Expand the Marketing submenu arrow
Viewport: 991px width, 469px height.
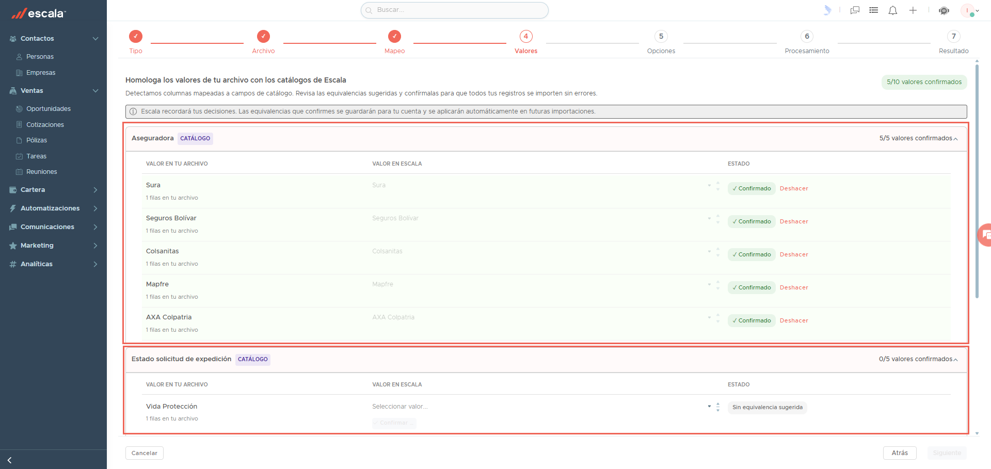[x=95, y=246]
